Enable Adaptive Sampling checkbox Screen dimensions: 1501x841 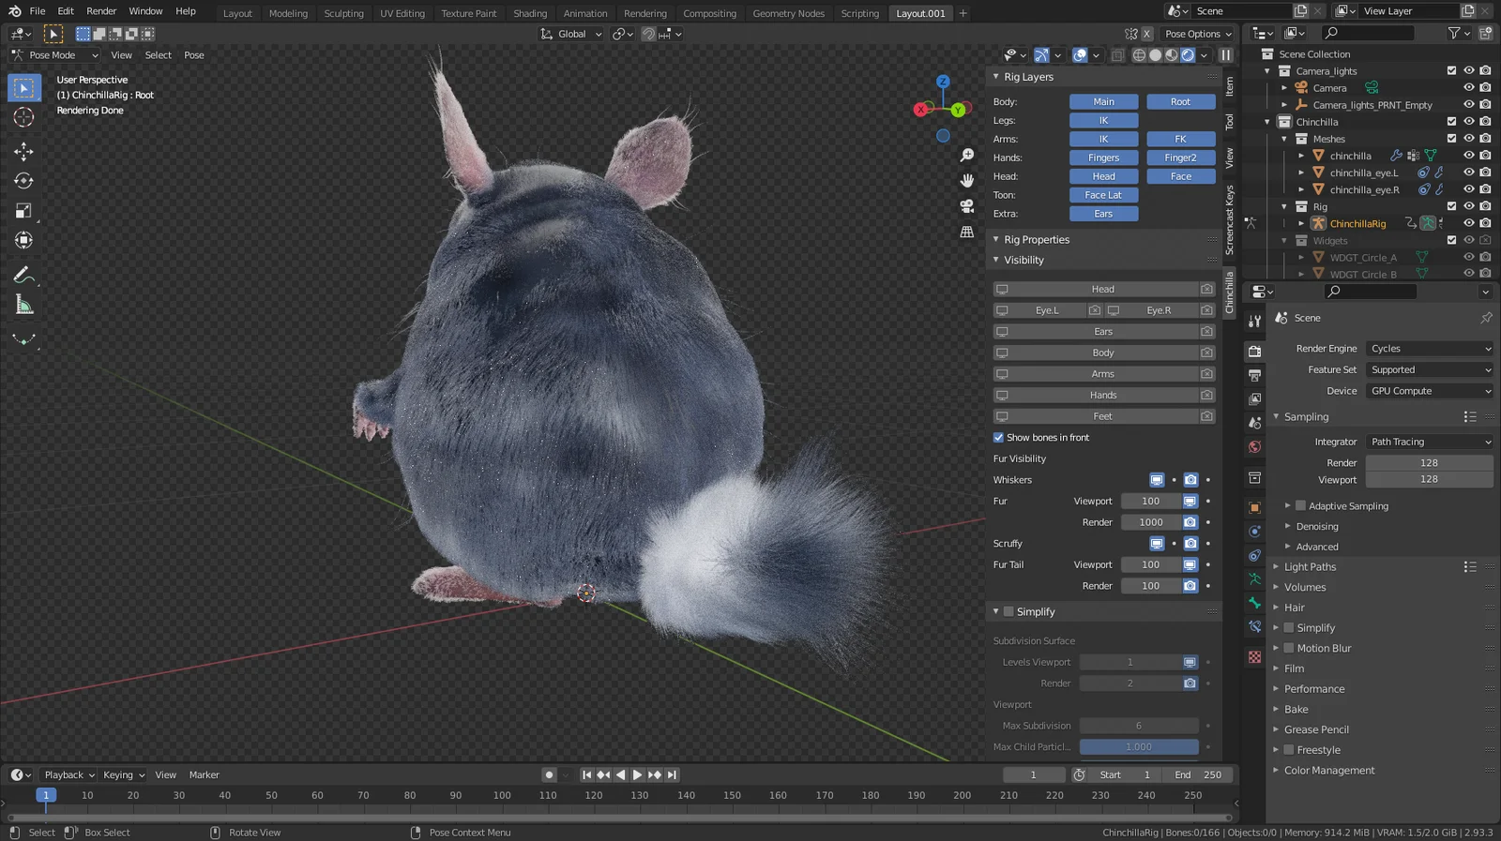[x=1300, y=506]
